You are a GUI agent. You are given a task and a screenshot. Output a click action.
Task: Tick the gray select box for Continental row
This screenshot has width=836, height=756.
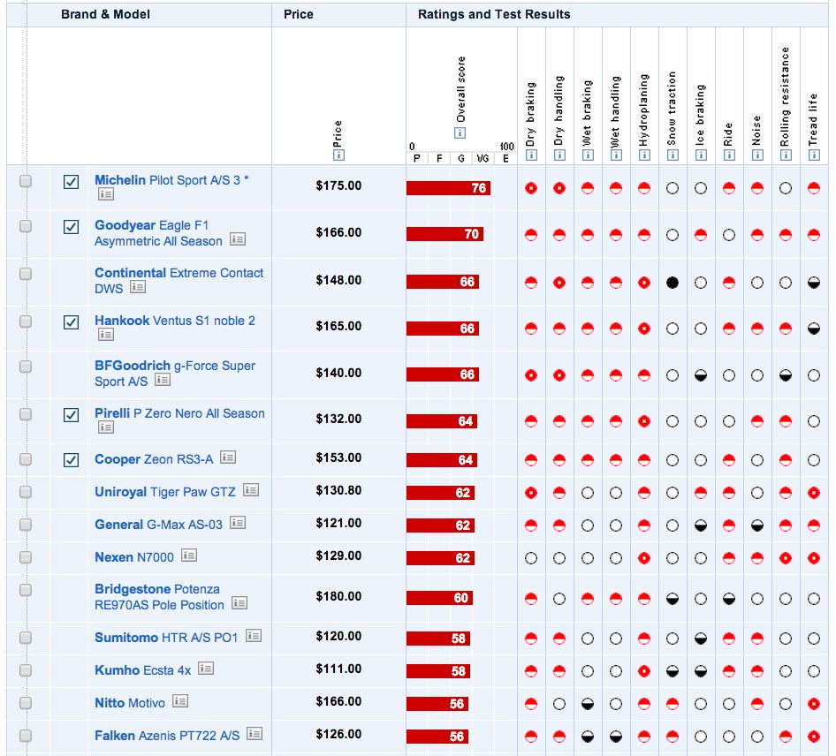point(25,274)
